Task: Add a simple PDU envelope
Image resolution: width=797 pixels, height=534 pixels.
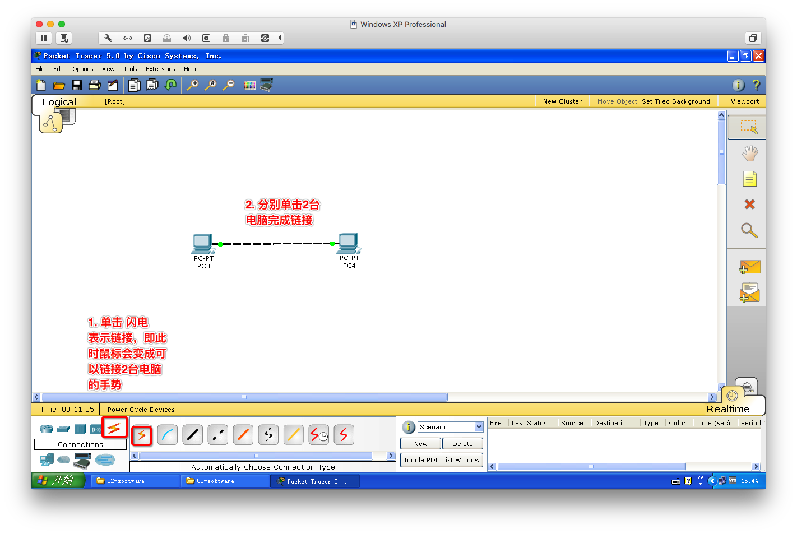Action: (x=749, y=267)
